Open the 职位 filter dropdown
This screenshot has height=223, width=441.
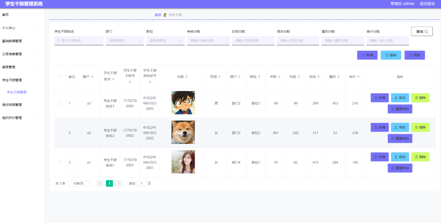[x=165, y=41]
